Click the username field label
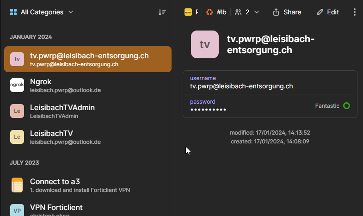The height and width of the screenshot is (216, 363). point(203,78)
